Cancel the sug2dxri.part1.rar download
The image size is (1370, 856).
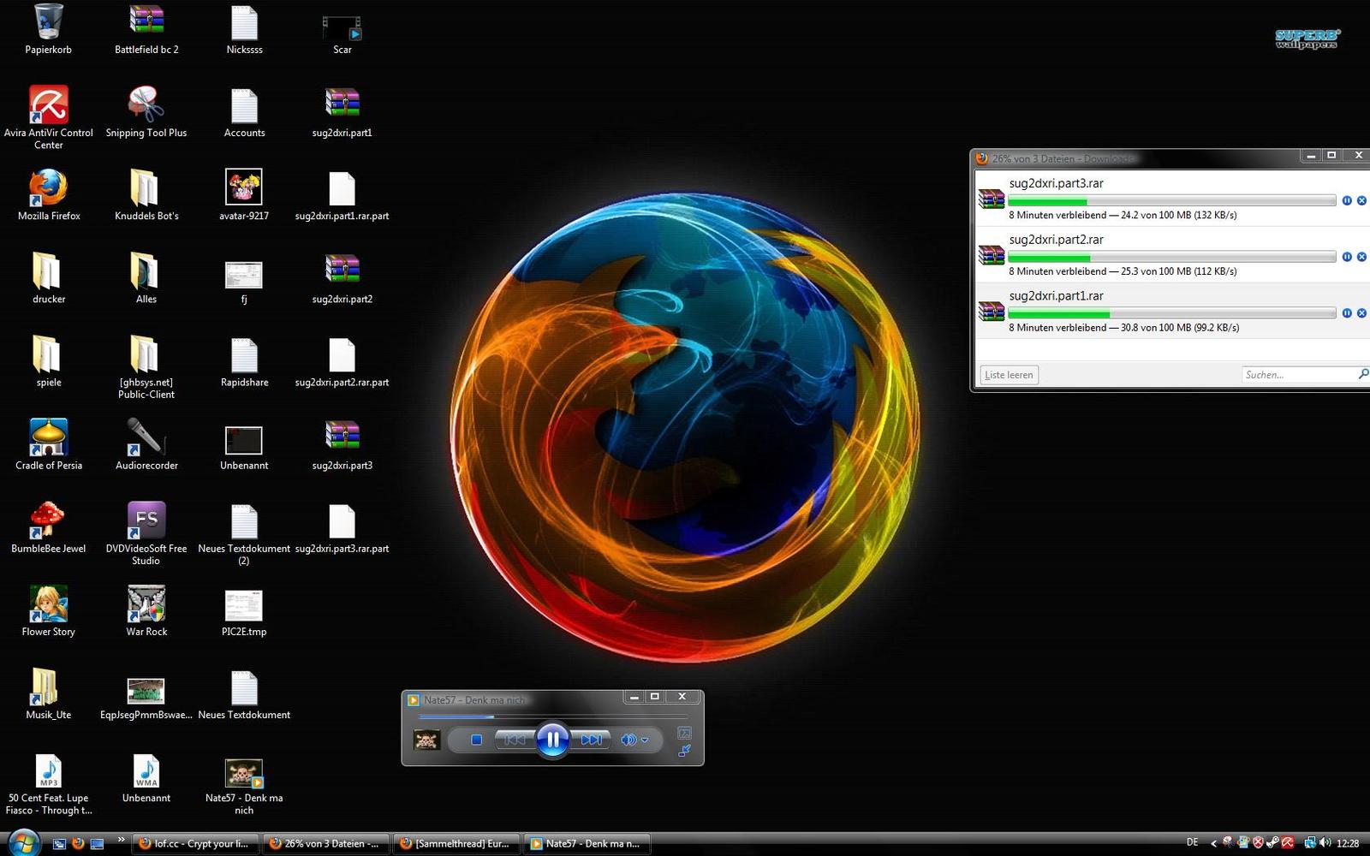1361,313
